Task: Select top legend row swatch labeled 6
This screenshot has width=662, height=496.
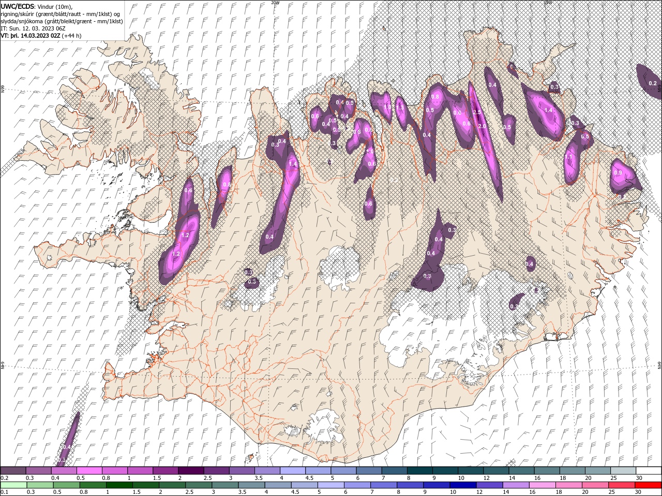Action: click(368, 471)
